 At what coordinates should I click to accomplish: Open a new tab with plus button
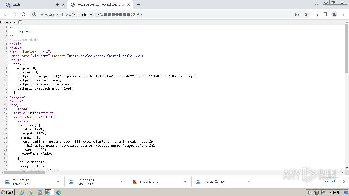point(139,5)
